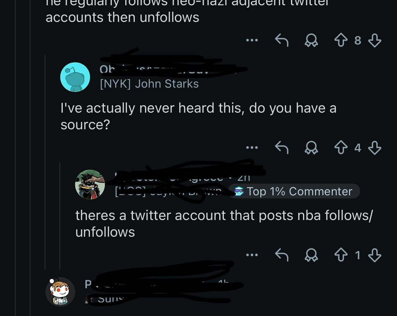Tap the reply arrow on John Starks' comment

[281, 148]
